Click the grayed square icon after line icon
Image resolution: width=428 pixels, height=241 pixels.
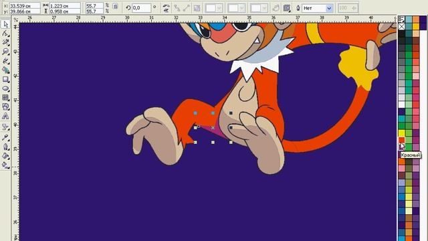pyautogui.click(x=197, y=8)
